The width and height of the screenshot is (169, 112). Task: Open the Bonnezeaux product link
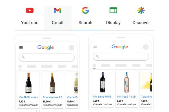[52, 97]
